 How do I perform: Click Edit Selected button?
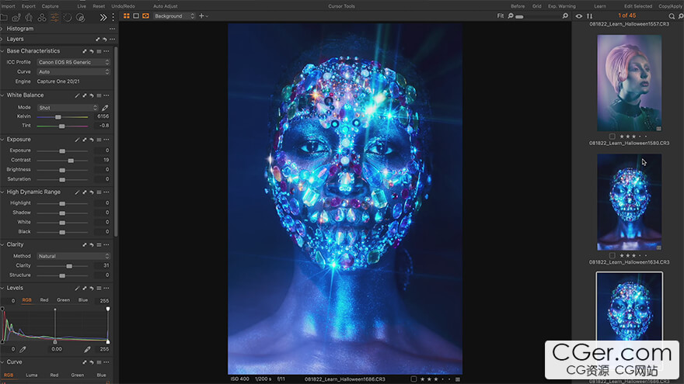tap(638, 6)
